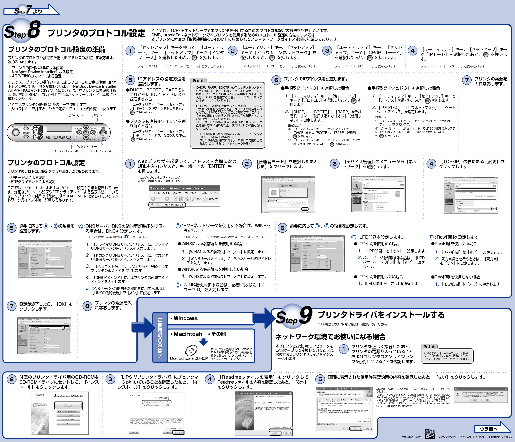
Task: Click the 戻る button in the install dialog
Action: [x=168, y=432]
